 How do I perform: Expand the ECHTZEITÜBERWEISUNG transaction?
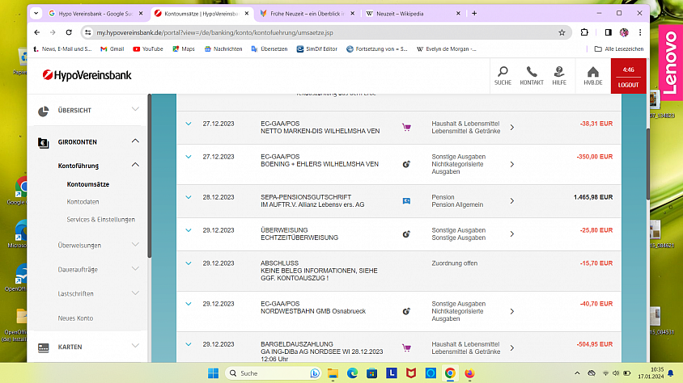click(189, 230)
